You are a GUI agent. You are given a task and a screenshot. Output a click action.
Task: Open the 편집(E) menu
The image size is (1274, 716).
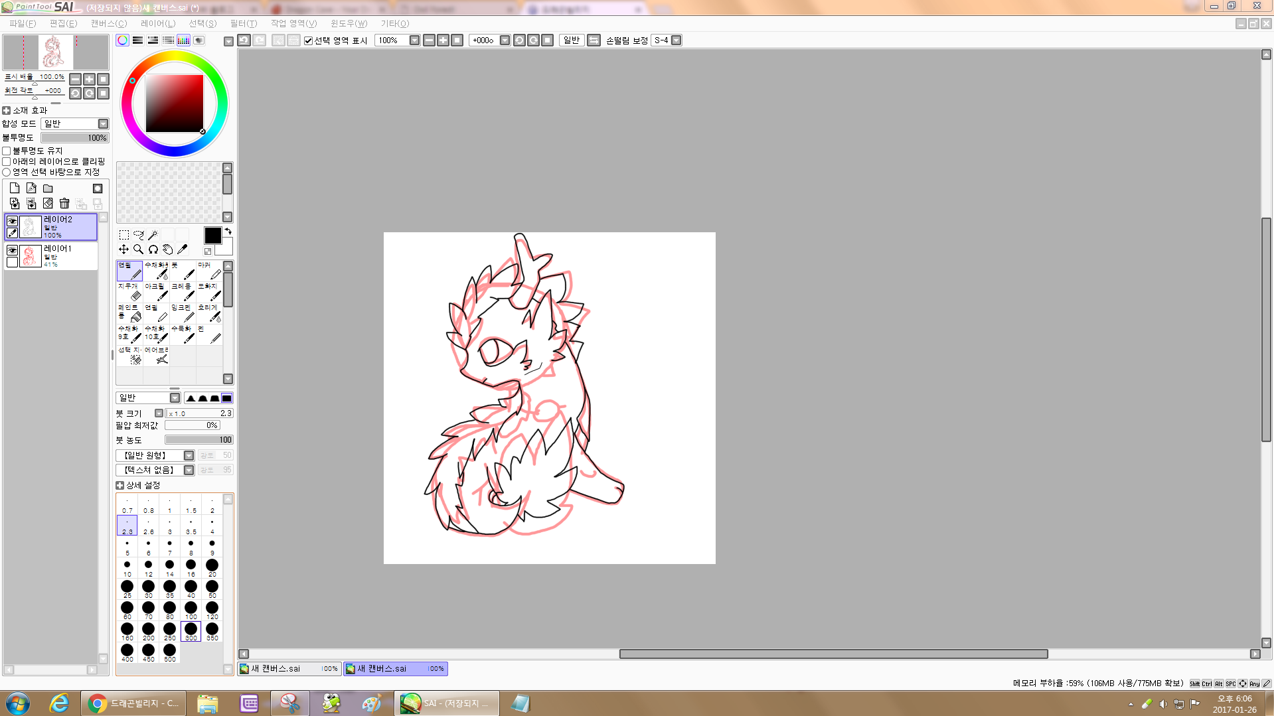coord(63,23)
